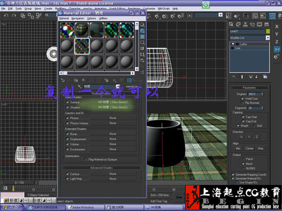282x211 pixels.
Task: Click the Redo arrow in main toolbar
Action: pos(14,15)
